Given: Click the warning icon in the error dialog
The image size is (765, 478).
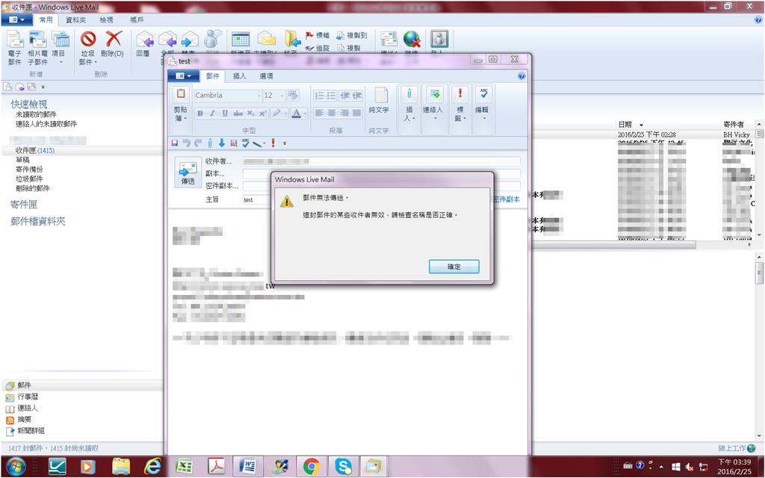Looking at the screenshot, I should (286, 201).
